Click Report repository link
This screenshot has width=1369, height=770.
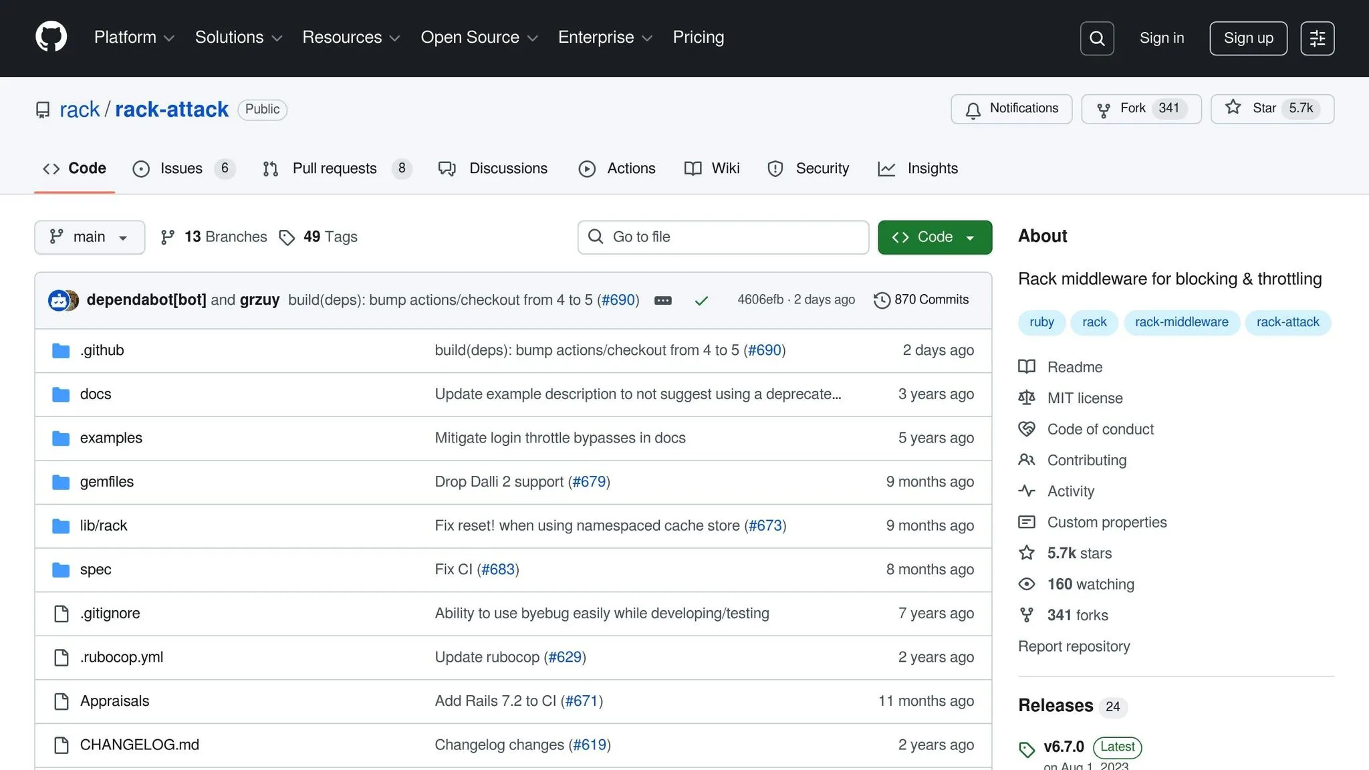[1074, 646]
